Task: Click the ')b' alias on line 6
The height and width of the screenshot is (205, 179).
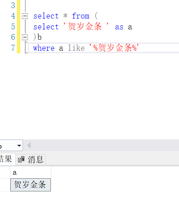Action: (37, 37)
